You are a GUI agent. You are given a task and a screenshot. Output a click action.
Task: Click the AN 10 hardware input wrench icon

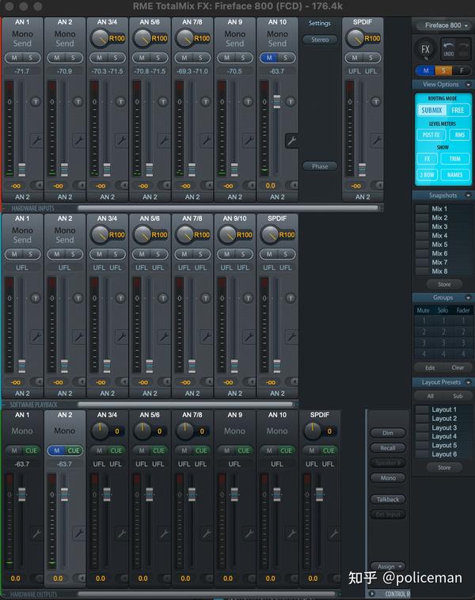click(291, 141)
